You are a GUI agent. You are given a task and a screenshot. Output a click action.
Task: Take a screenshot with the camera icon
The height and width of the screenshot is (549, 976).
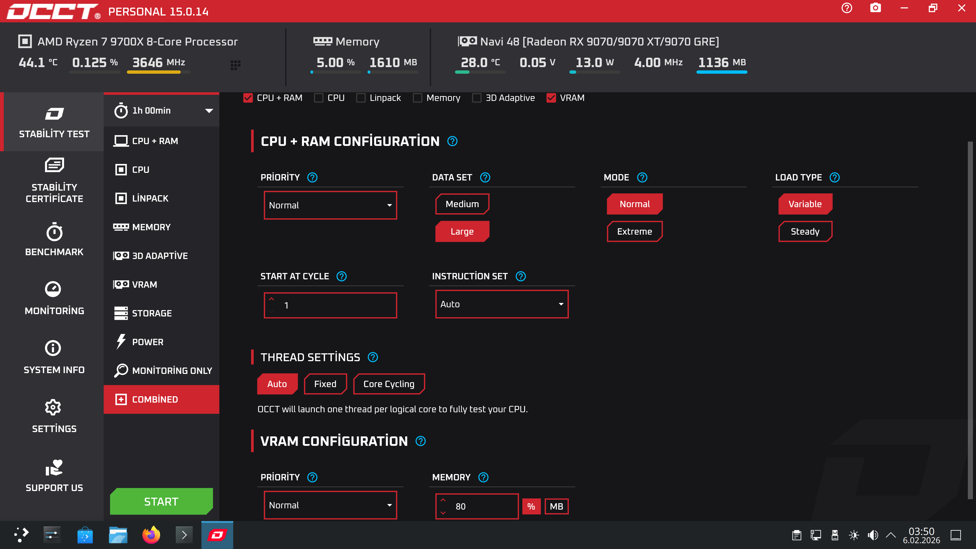875,8
